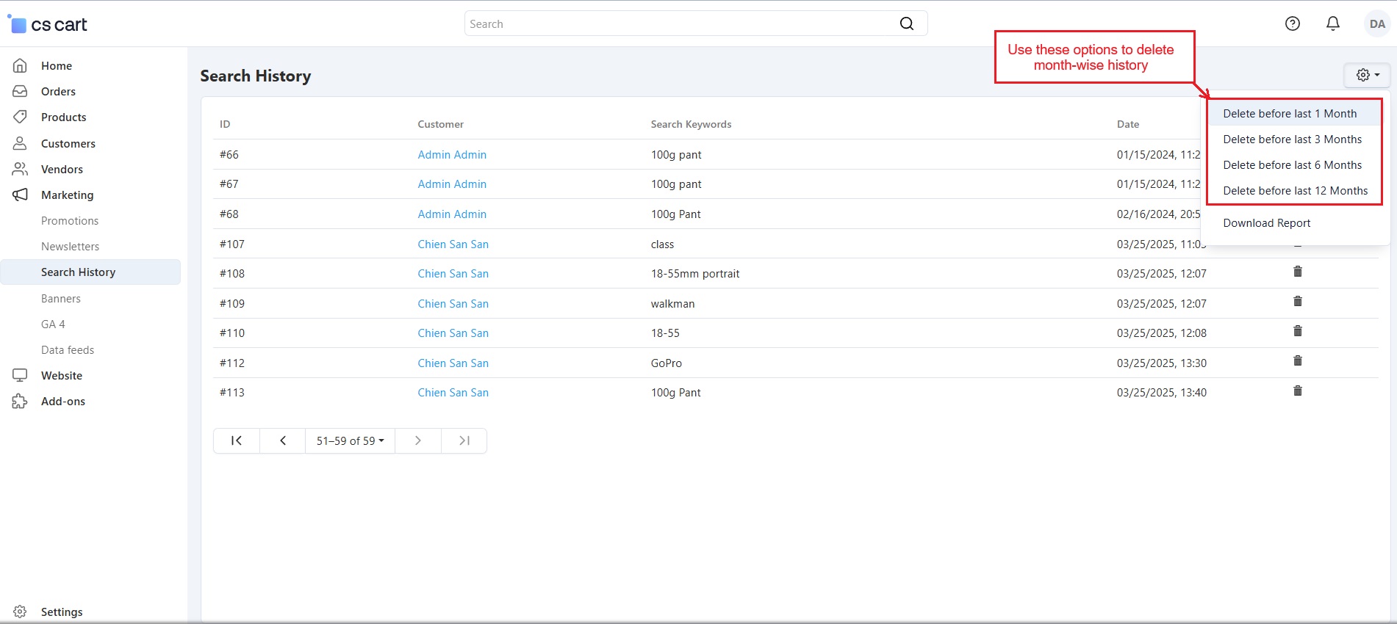Screen dimensions: 1397x624
Task: Open the gear actions dropdown
Action: (1367, 75)
